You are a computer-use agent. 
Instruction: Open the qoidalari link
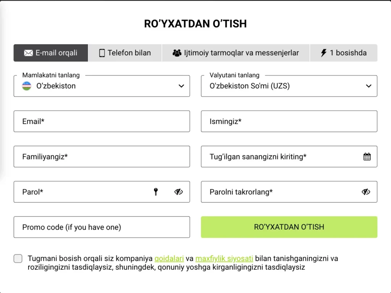tap(169, 258)
